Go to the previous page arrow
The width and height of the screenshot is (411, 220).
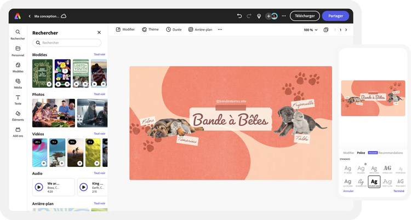tap(335, 30)
